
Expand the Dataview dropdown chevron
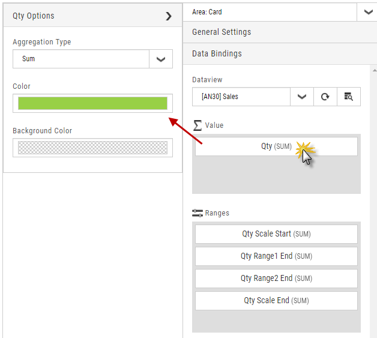pyautogui.click(x=302, y=97)
